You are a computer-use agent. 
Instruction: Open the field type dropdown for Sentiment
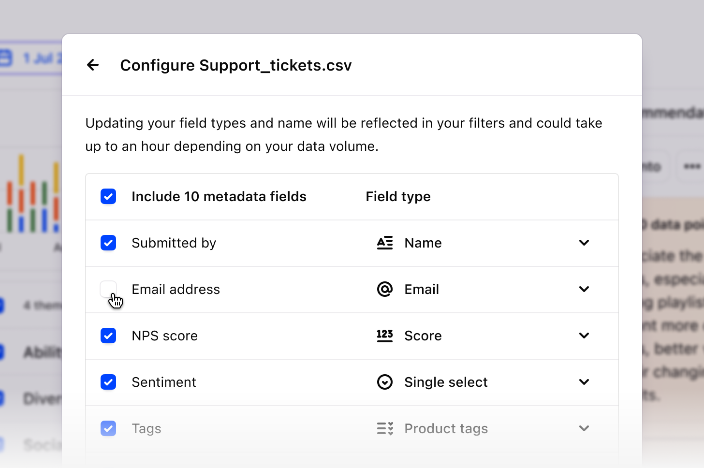(584, 382)
